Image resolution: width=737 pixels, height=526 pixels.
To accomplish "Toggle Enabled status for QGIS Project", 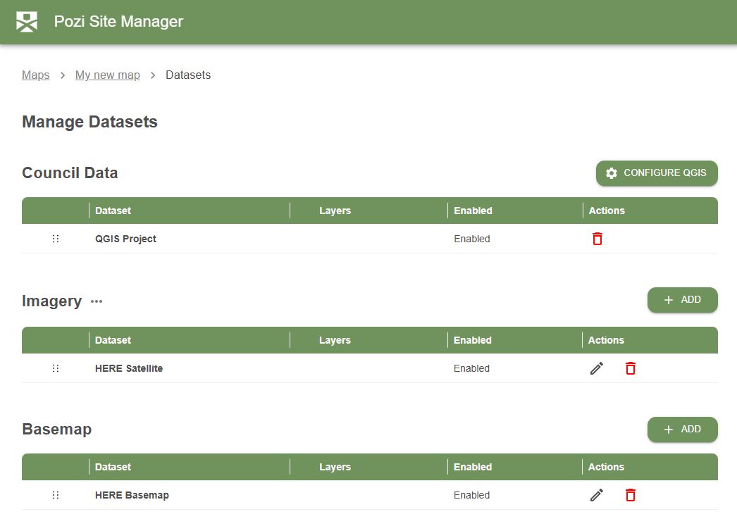I will click(x=472, y=239).
